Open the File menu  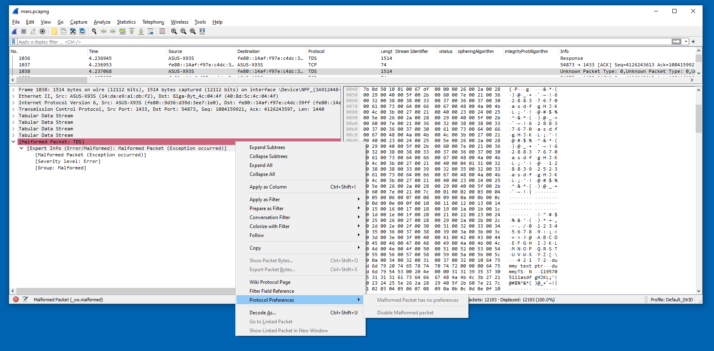click(x=16, y=22)
